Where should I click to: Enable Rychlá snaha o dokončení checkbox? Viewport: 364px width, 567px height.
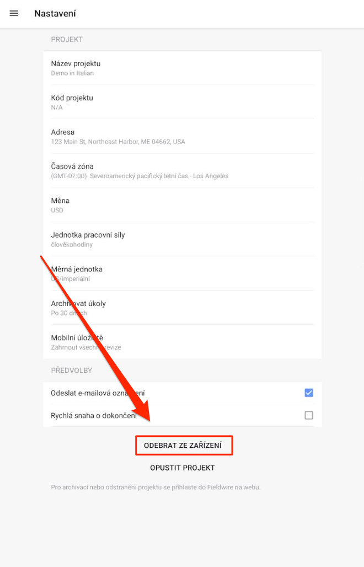(309, 415)
